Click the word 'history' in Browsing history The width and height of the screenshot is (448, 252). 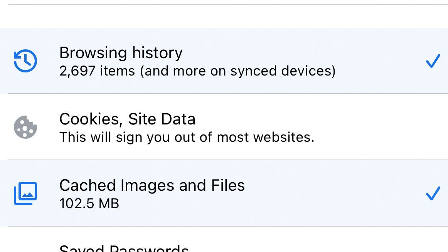pos(157,53)
